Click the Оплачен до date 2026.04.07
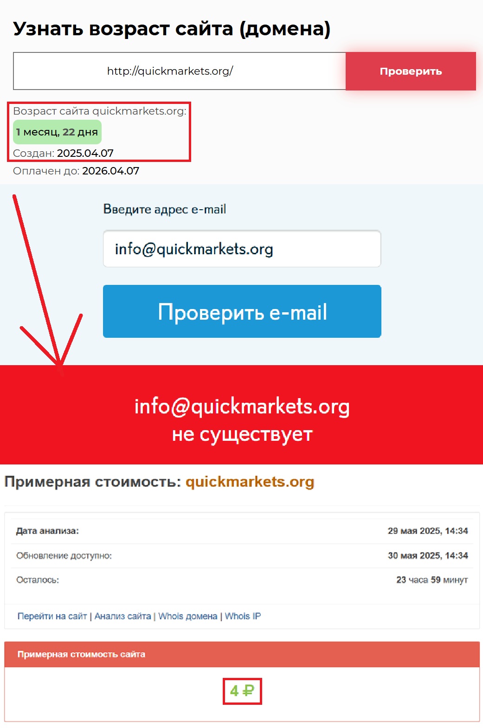The width and height of the screenshot is (483, 728). (x=111, y=171)
